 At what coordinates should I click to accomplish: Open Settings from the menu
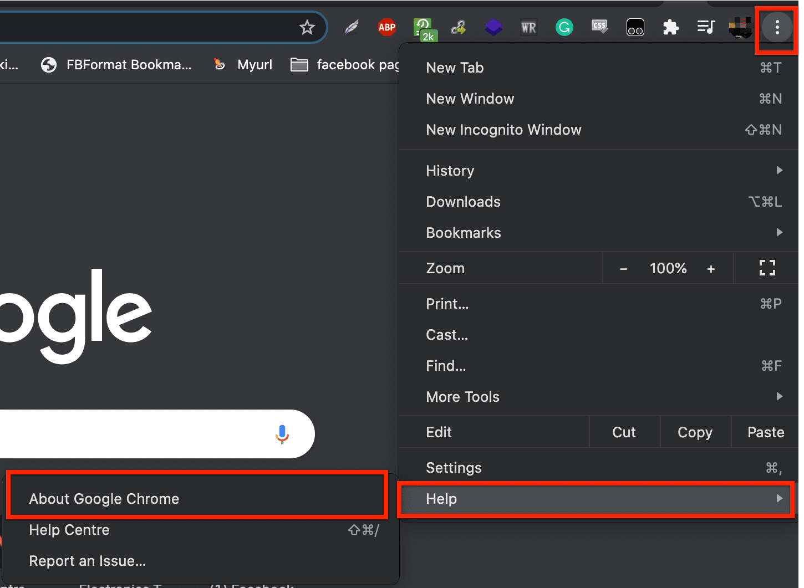(598, 468)
